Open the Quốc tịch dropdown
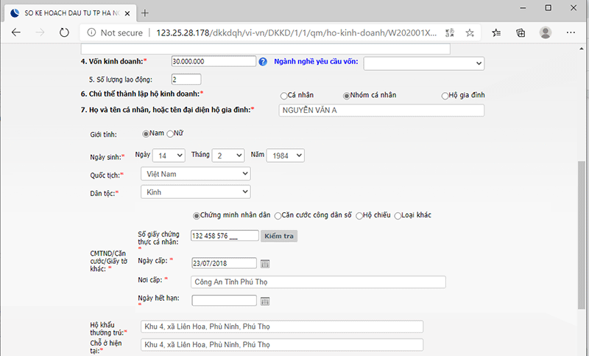 (x=196, y=174)
